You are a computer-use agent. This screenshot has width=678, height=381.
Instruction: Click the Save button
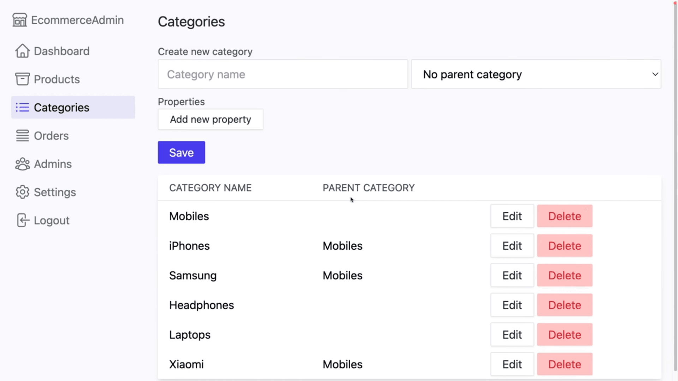(181, 152)
